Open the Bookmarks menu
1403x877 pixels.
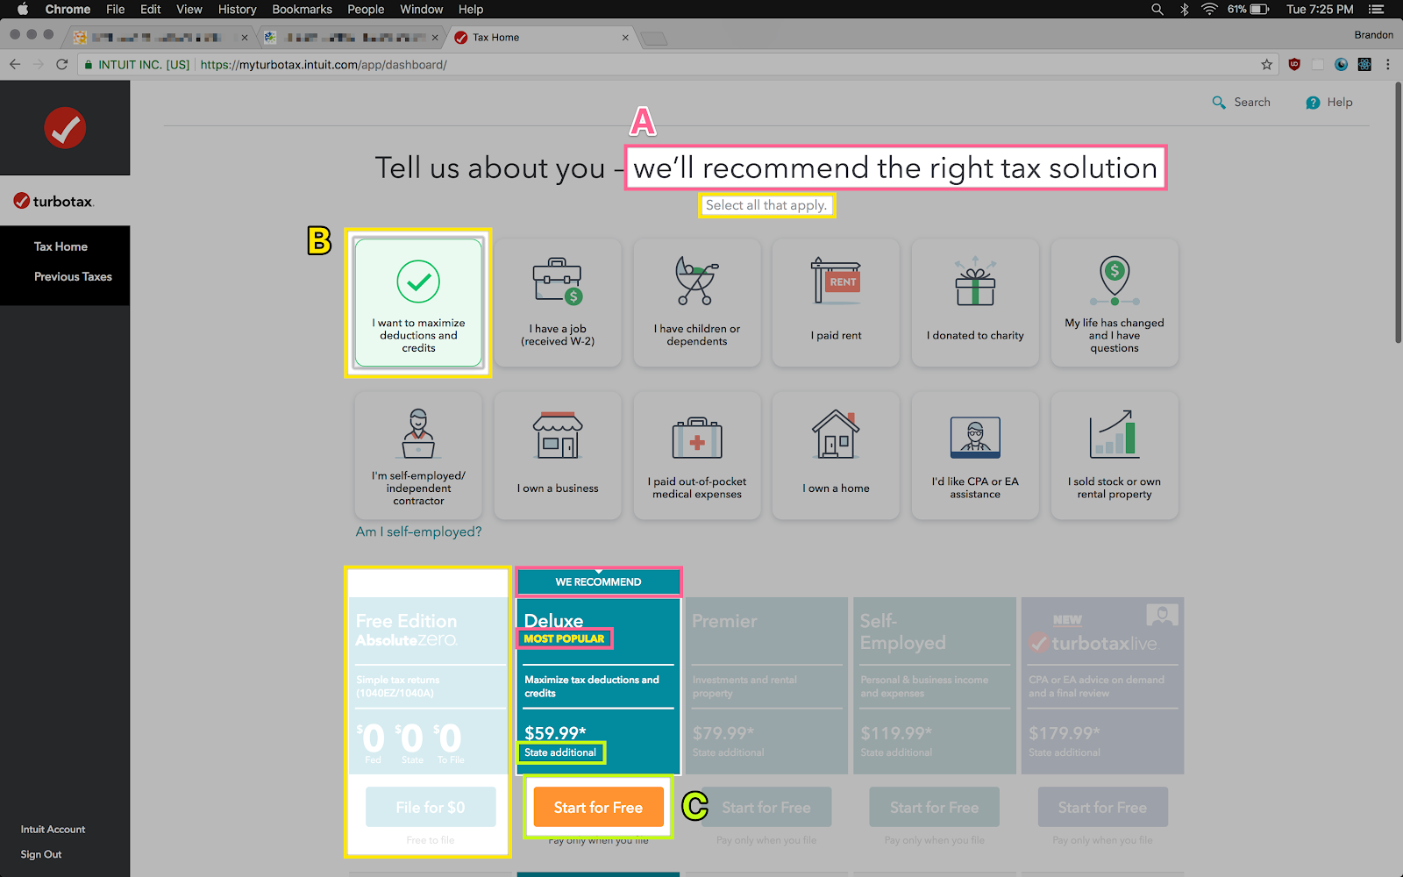click(x=302, y=10)
